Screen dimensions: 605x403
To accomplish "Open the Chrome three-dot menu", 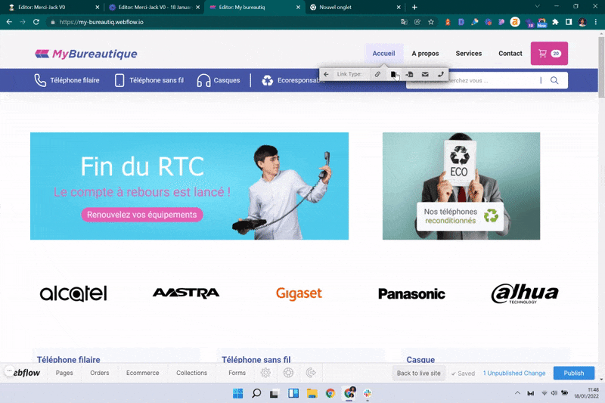I will [x=596, y=22].
